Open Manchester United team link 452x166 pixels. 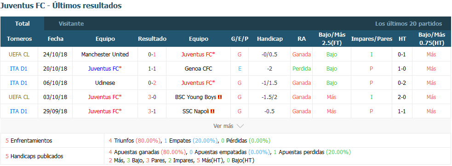coord(105,55)
